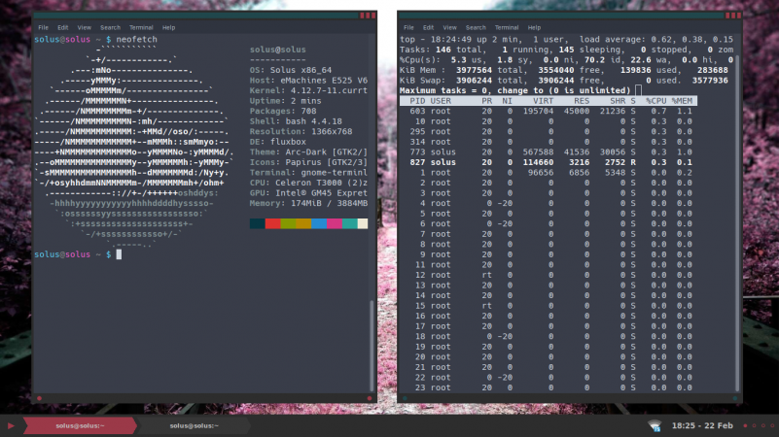
Task: Open File menu in neofetch terminal window
Action: [x=43, y=28]
